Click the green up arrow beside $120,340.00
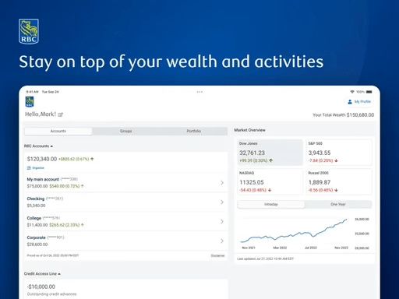 pos(92,159)
